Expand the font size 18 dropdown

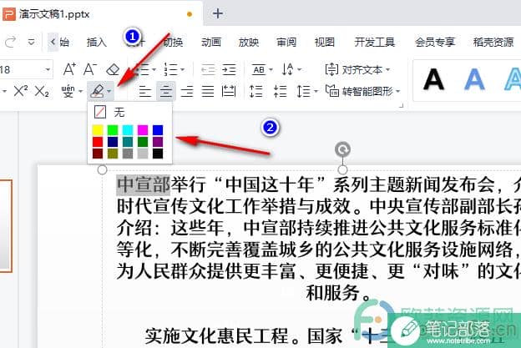48,69
